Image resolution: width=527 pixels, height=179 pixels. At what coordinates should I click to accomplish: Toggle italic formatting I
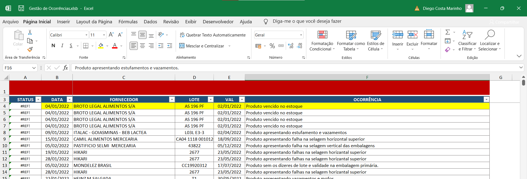point(62,46)
